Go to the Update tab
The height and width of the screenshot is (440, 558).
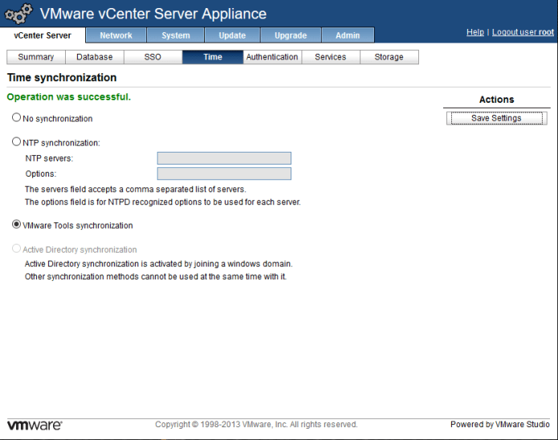[232, 35]
